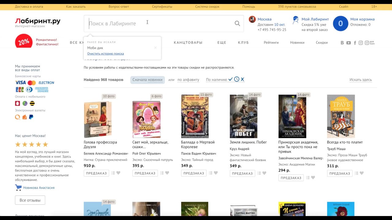Click the five-star rating row
392x220 pixels.
pyautogui.click(x=32, y=145)
